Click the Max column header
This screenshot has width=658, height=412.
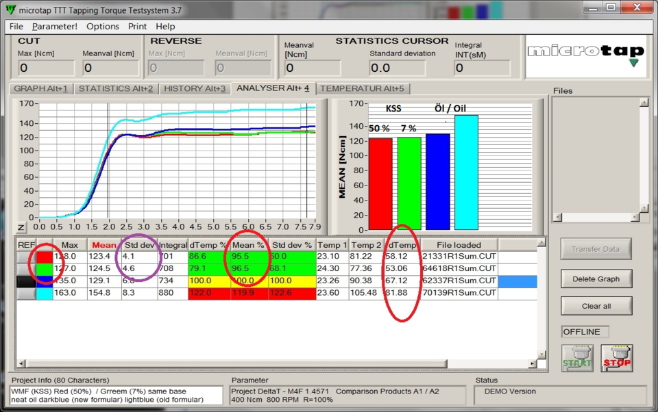70,245
